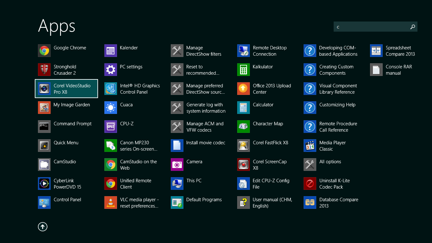Open the Intel HD Graphics Control Panel icon
Viewport: 432px width, 243px height.
pos(111,89)
